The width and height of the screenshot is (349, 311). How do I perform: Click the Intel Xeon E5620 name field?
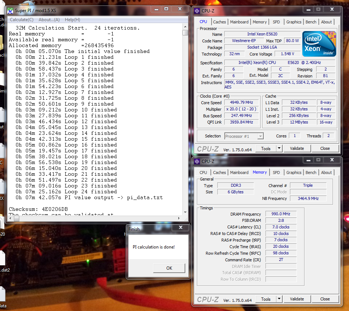(262, 34)
